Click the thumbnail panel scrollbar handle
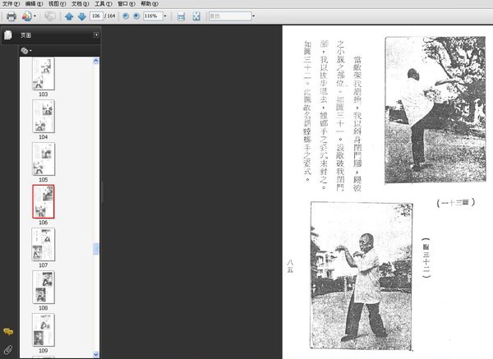This screenshot has width=493, height=359. click(x=96, y=249)
